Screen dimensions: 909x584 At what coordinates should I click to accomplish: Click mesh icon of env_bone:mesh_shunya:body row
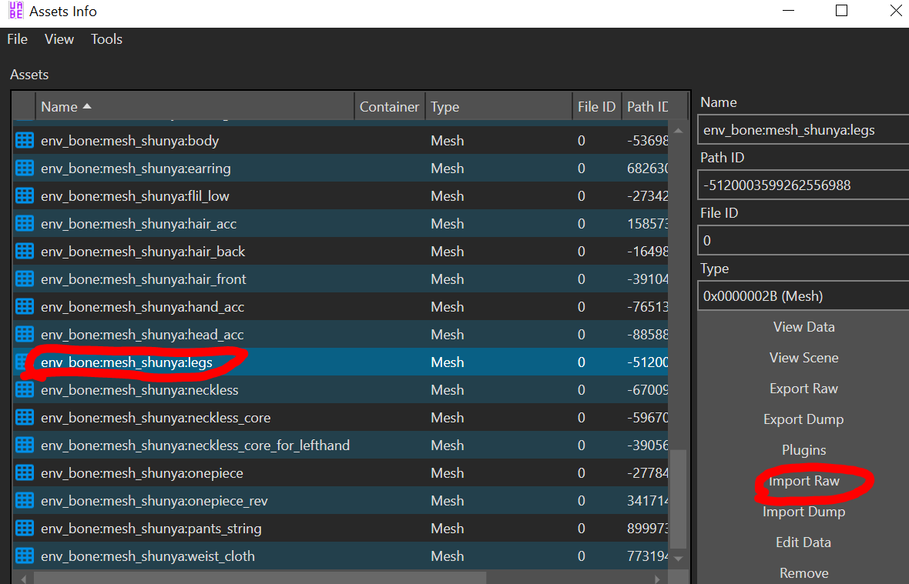pyautogui.click(x=25, y=140)
